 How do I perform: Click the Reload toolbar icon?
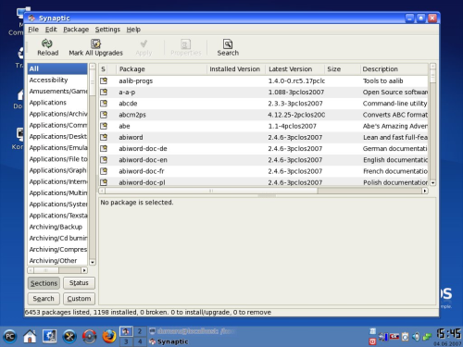tap(47, 43)
